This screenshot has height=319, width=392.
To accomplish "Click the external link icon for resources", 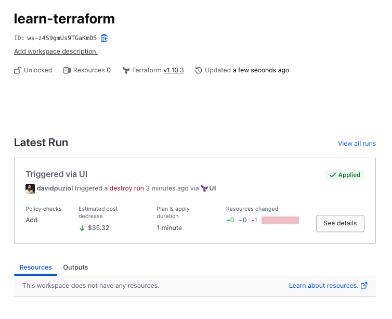I will pos(364,286).
